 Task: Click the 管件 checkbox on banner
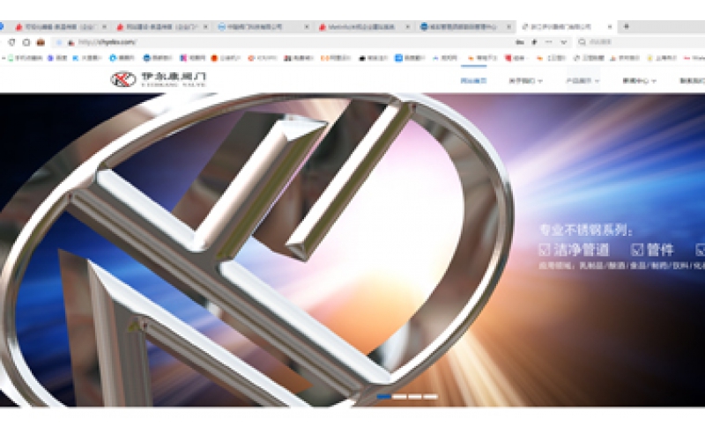(637, 250)
